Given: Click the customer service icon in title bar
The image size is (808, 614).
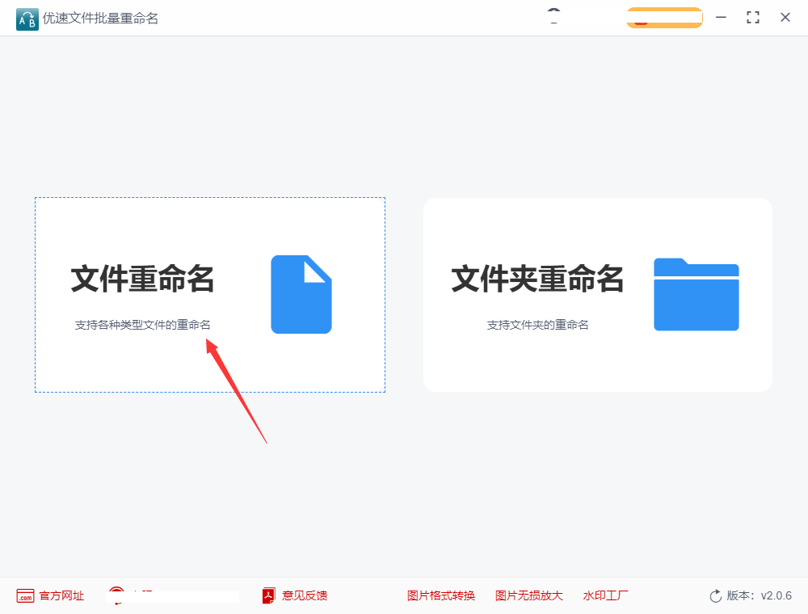Looking at the screenshot, I should [554, 16].
